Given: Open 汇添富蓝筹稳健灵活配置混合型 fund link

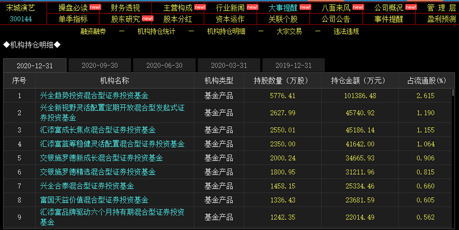Looking at the screenshot, I should [112, 144].
